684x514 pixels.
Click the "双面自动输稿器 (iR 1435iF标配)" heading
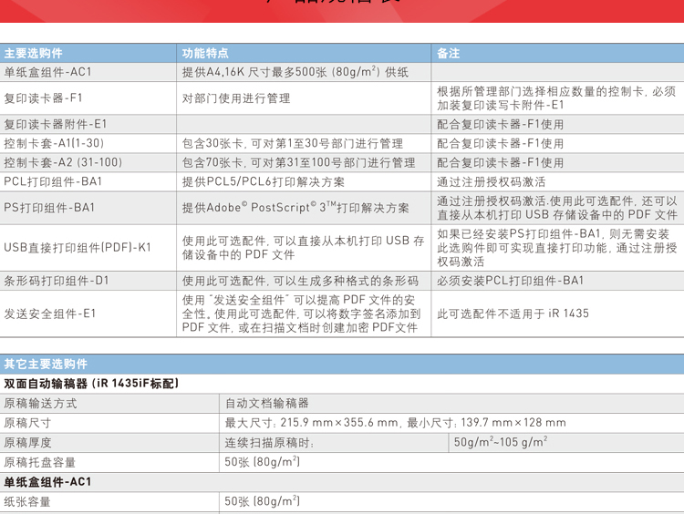[x=91, y=384]
